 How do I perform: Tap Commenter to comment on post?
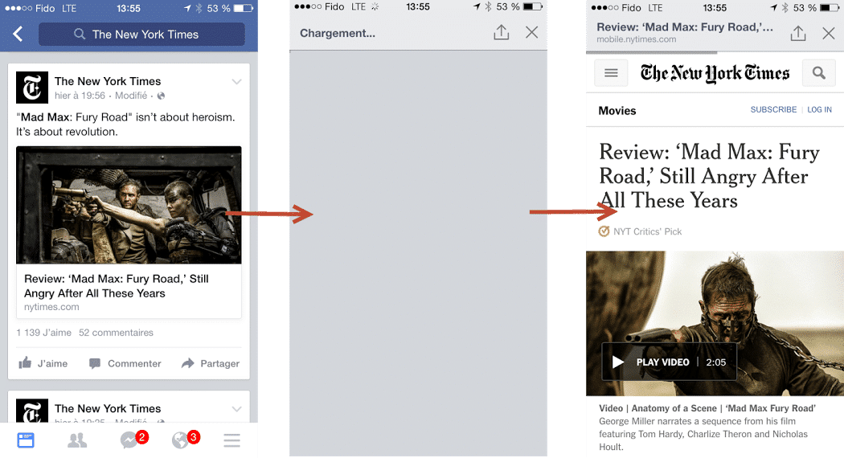point(125,363)
